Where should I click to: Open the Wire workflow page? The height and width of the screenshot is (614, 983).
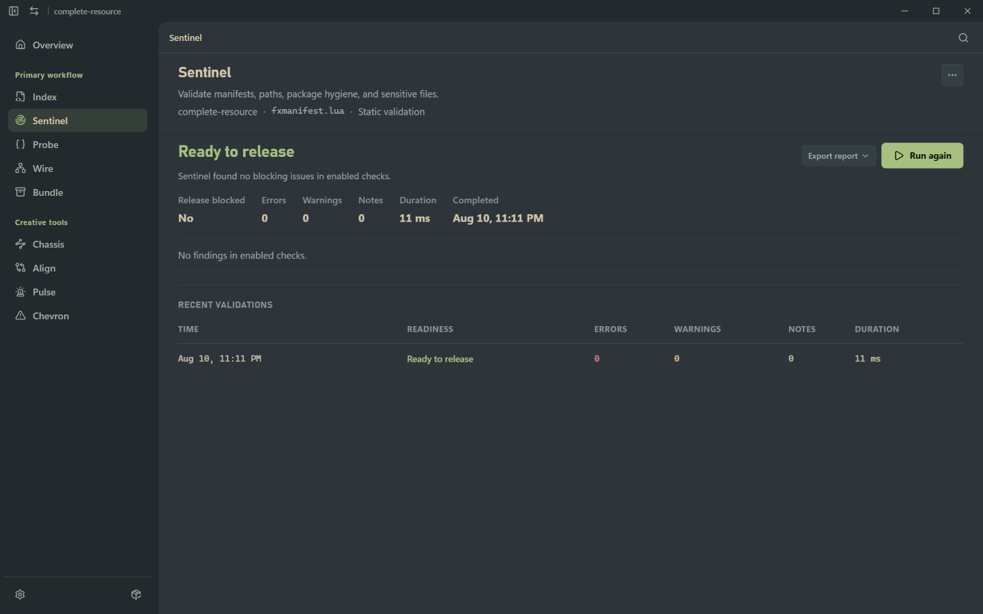pos(78,169)
